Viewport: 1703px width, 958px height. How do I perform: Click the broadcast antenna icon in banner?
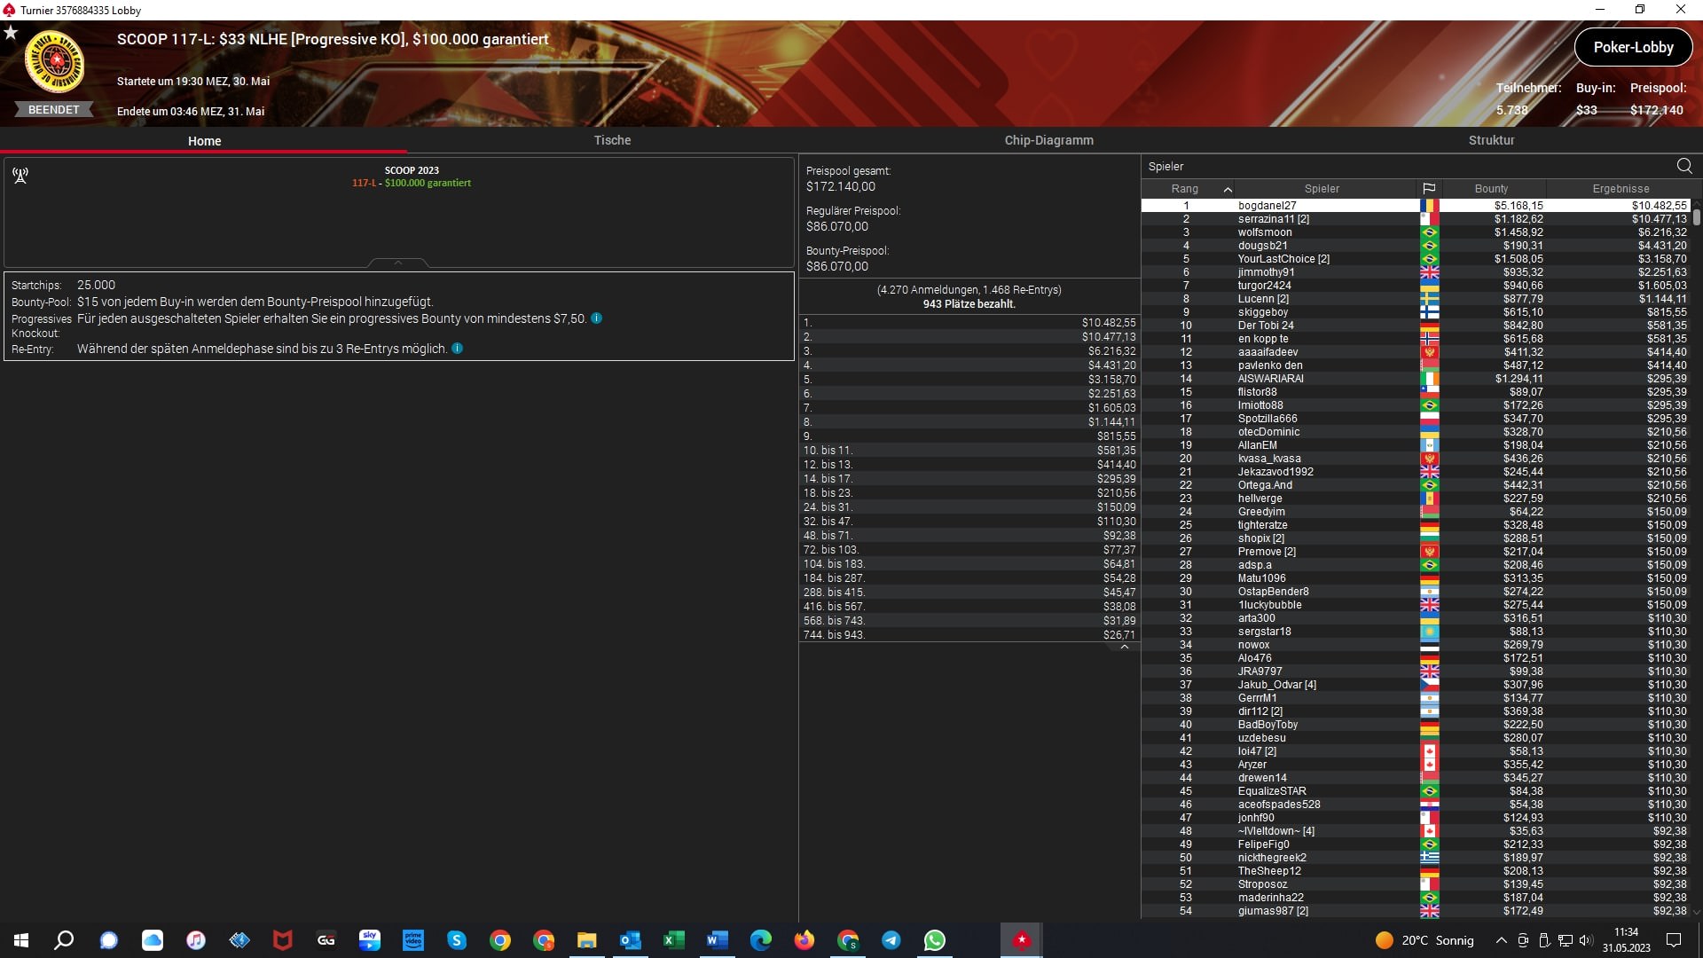(x=20, y=176)
